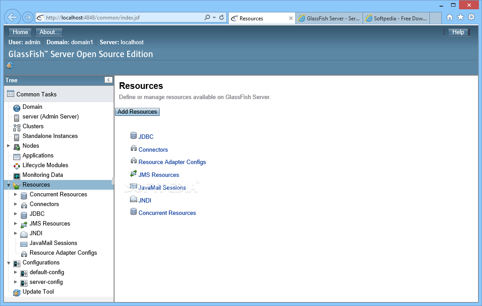Click the Standalone Instances icon
The image size is (482, 306).
click(x=17, y=137)
